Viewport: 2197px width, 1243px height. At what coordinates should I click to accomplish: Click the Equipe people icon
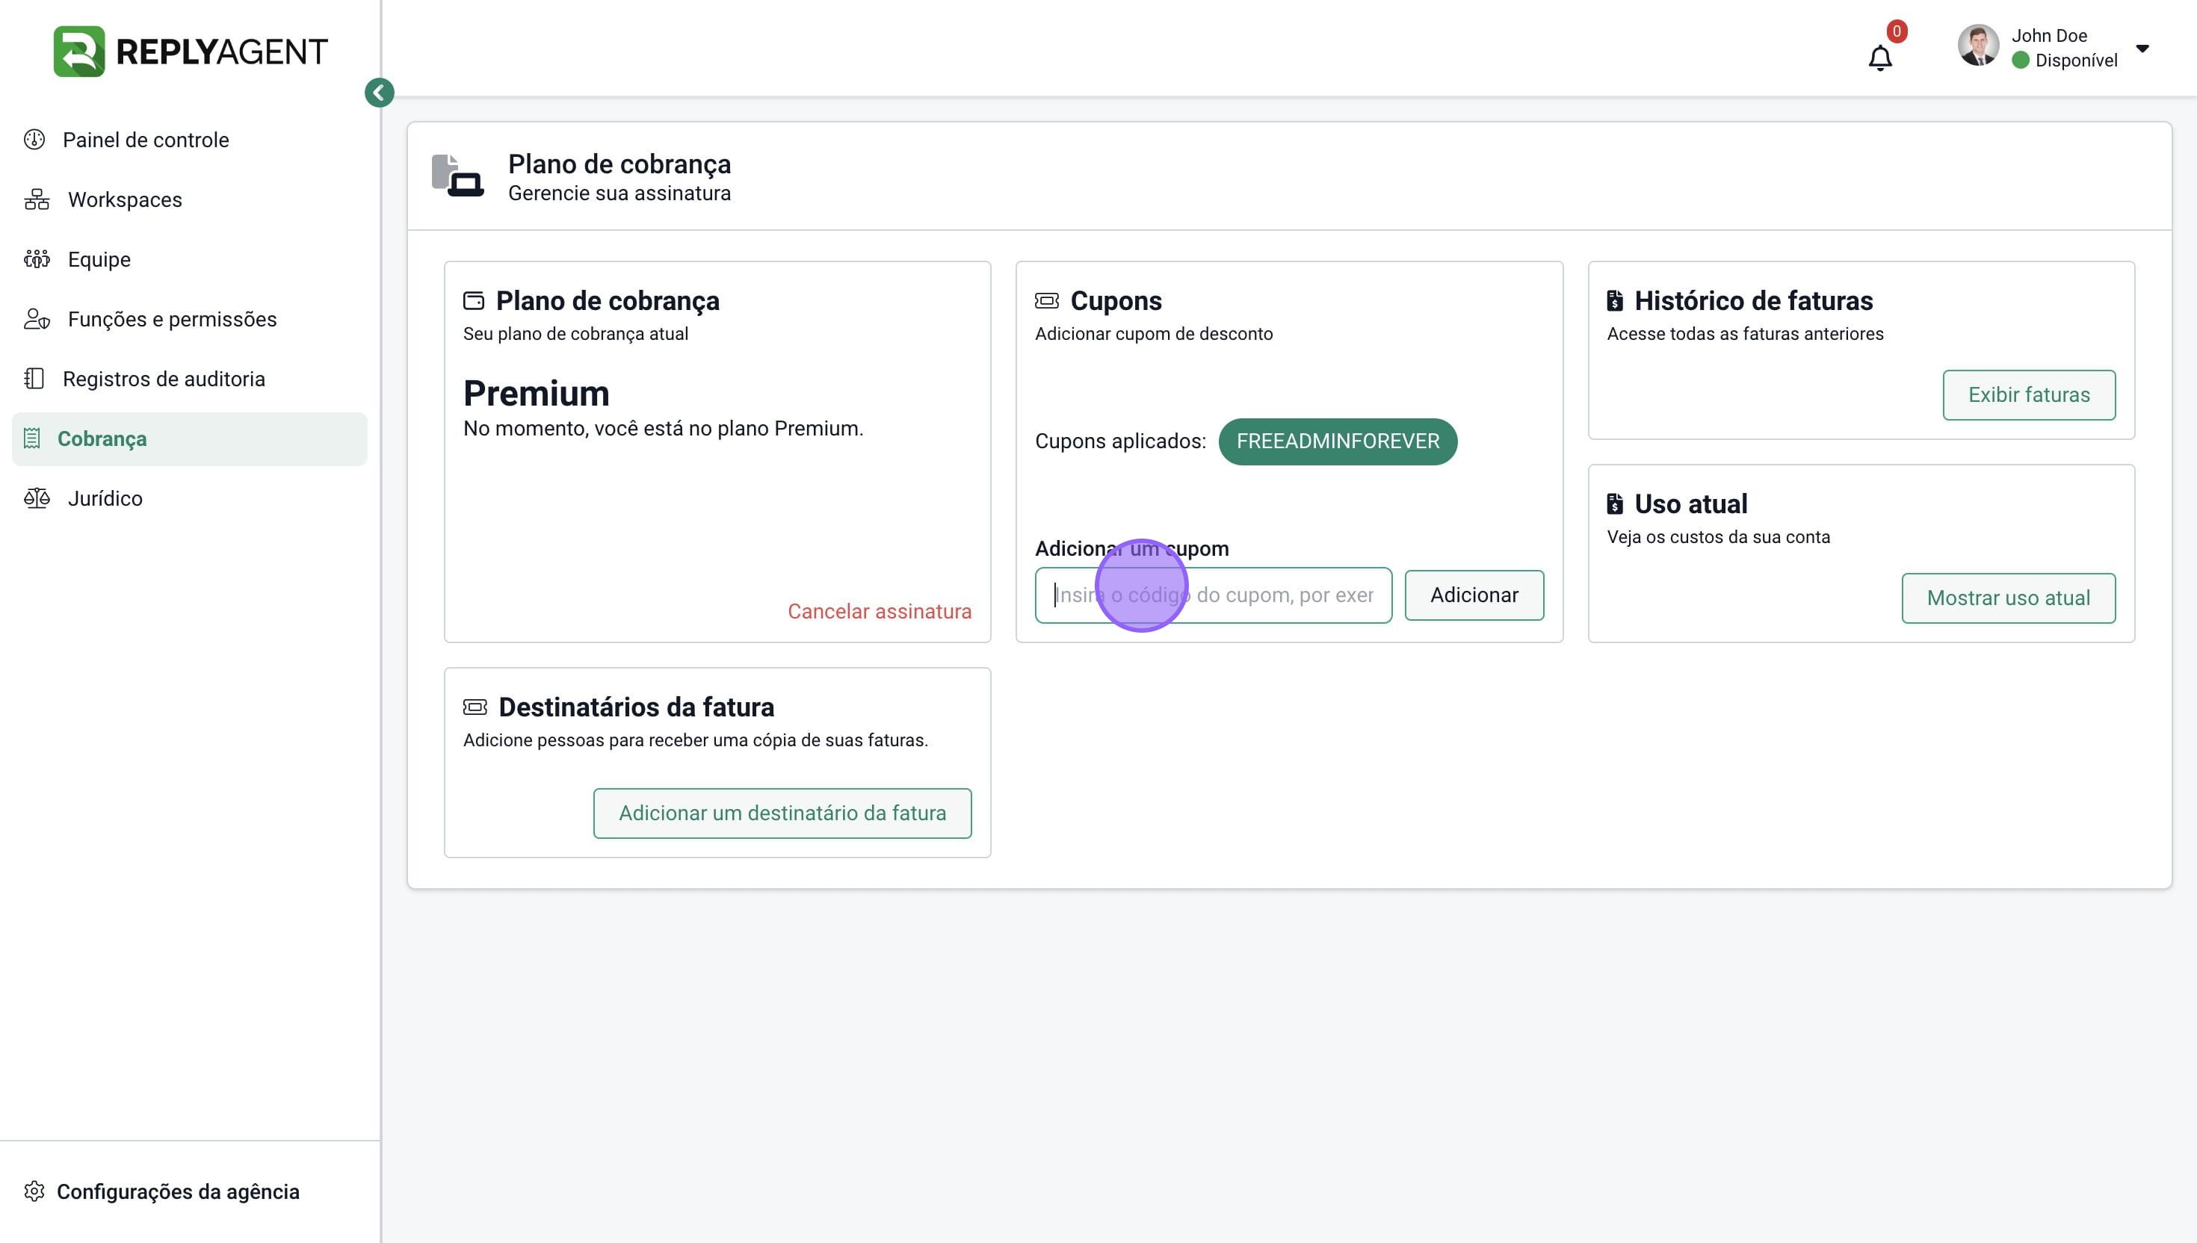[x=37, y=258]
